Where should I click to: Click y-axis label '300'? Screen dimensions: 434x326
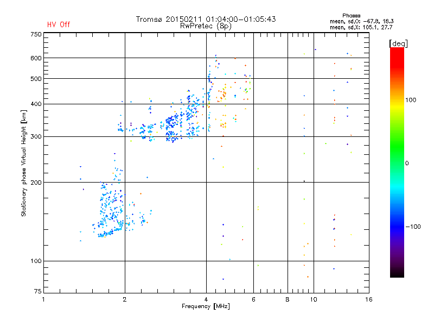(36, 136)
